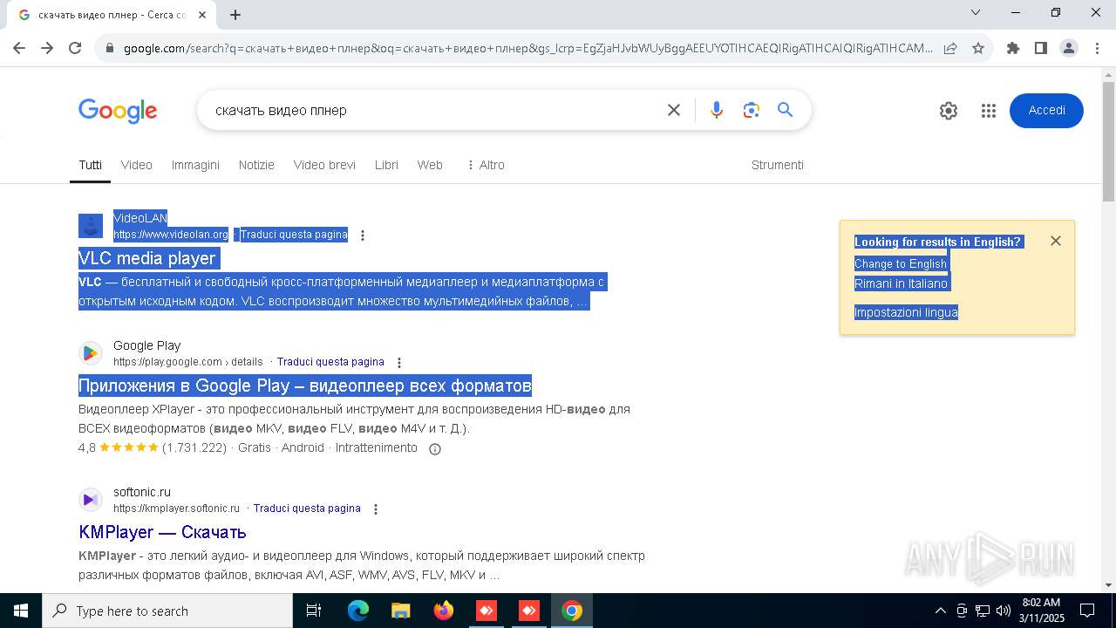Focus the Chrome address bar

pyautogui.click(x=527, y=48)
